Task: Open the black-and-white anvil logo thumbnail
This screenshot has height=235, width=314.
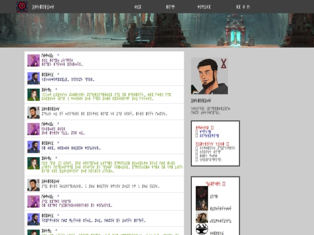Action: [202, 229]
